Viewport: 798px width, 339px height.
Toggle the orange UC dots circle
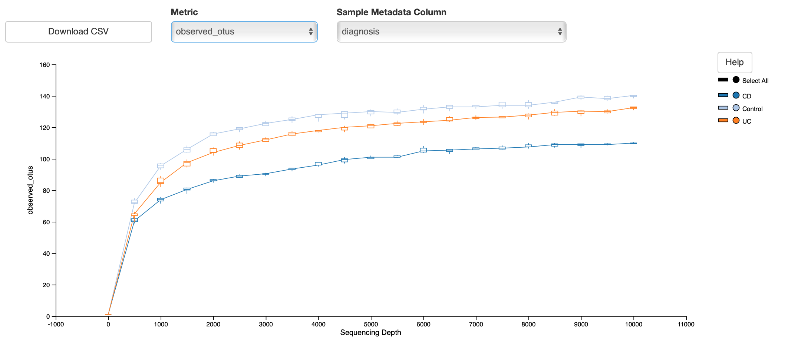point(736,120)
